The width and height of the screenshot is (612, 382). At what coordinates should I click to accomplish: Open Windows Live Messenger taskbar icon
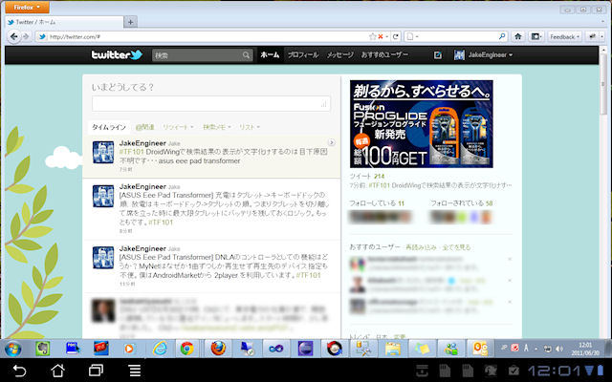point(451,349)
